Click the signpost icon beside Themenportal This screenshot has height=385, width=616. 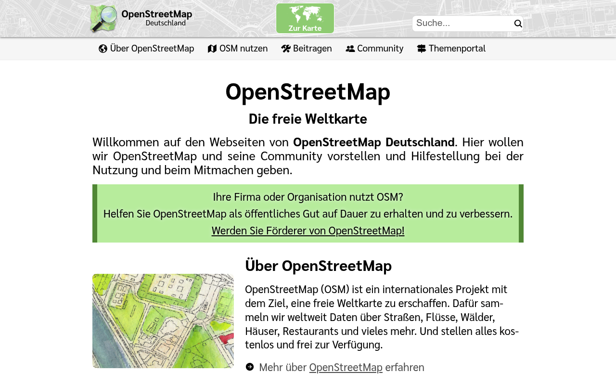[422, 49]
